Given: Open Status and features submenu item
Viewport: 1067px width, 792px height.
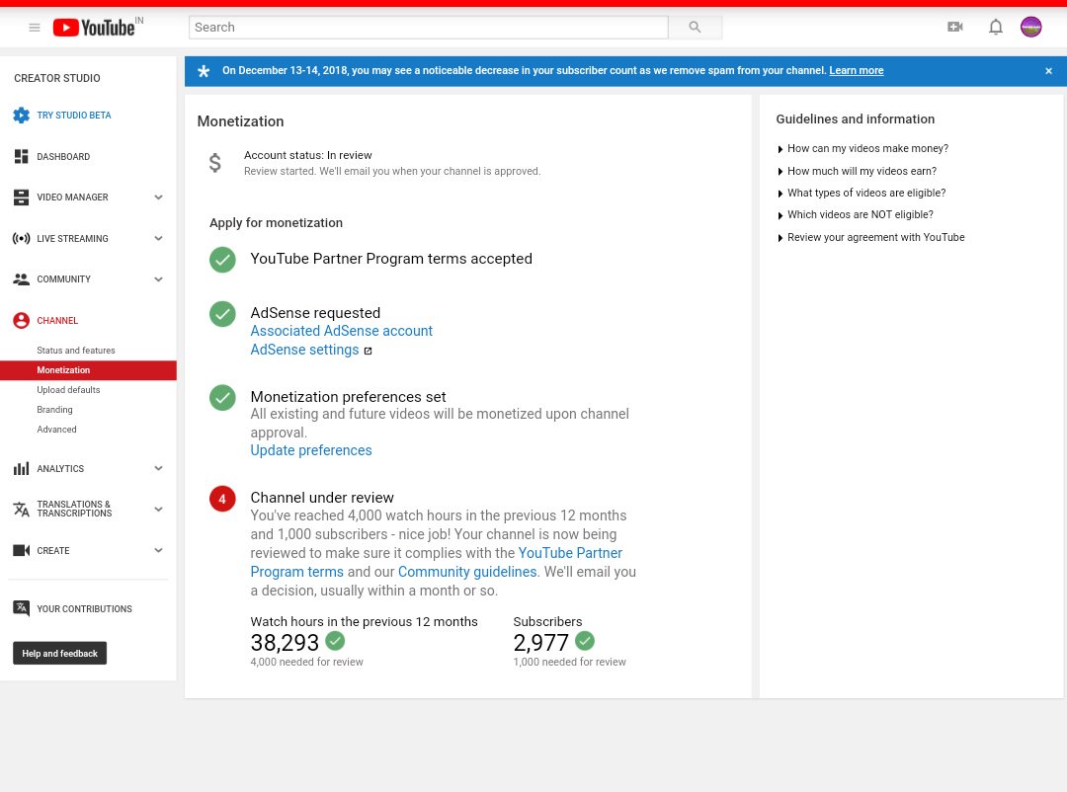Looking at the screenshot, I should [75, 351].
